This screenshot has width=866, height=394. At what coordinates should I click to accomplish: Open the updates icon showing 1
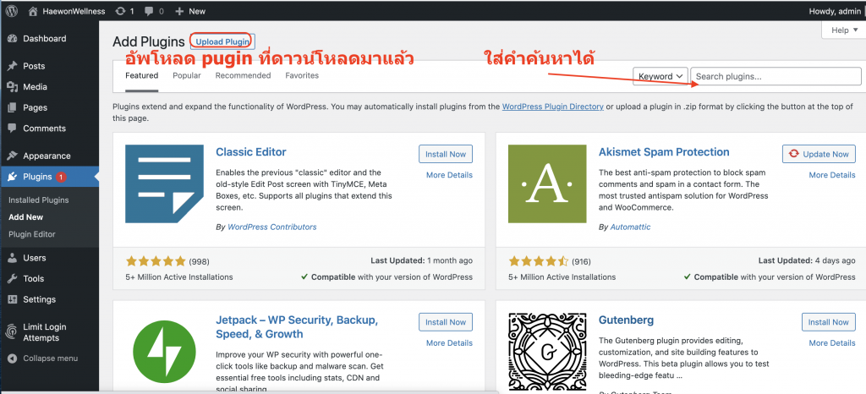pyautogui.click(x=125, y=11)
